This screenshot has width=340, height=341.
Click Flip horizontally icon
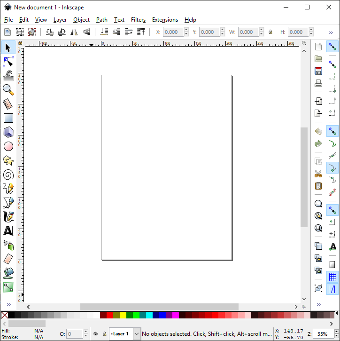tap(74, 32)
